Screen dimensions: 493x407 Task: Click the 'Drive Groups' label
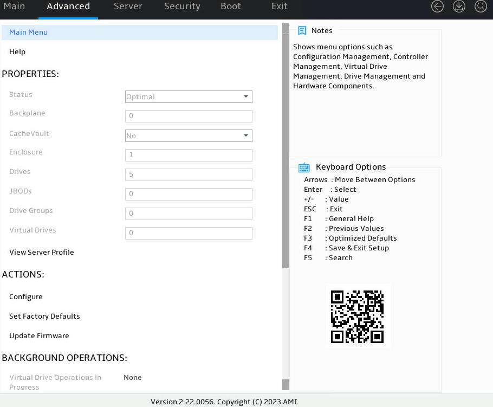[x=31, y=211]
